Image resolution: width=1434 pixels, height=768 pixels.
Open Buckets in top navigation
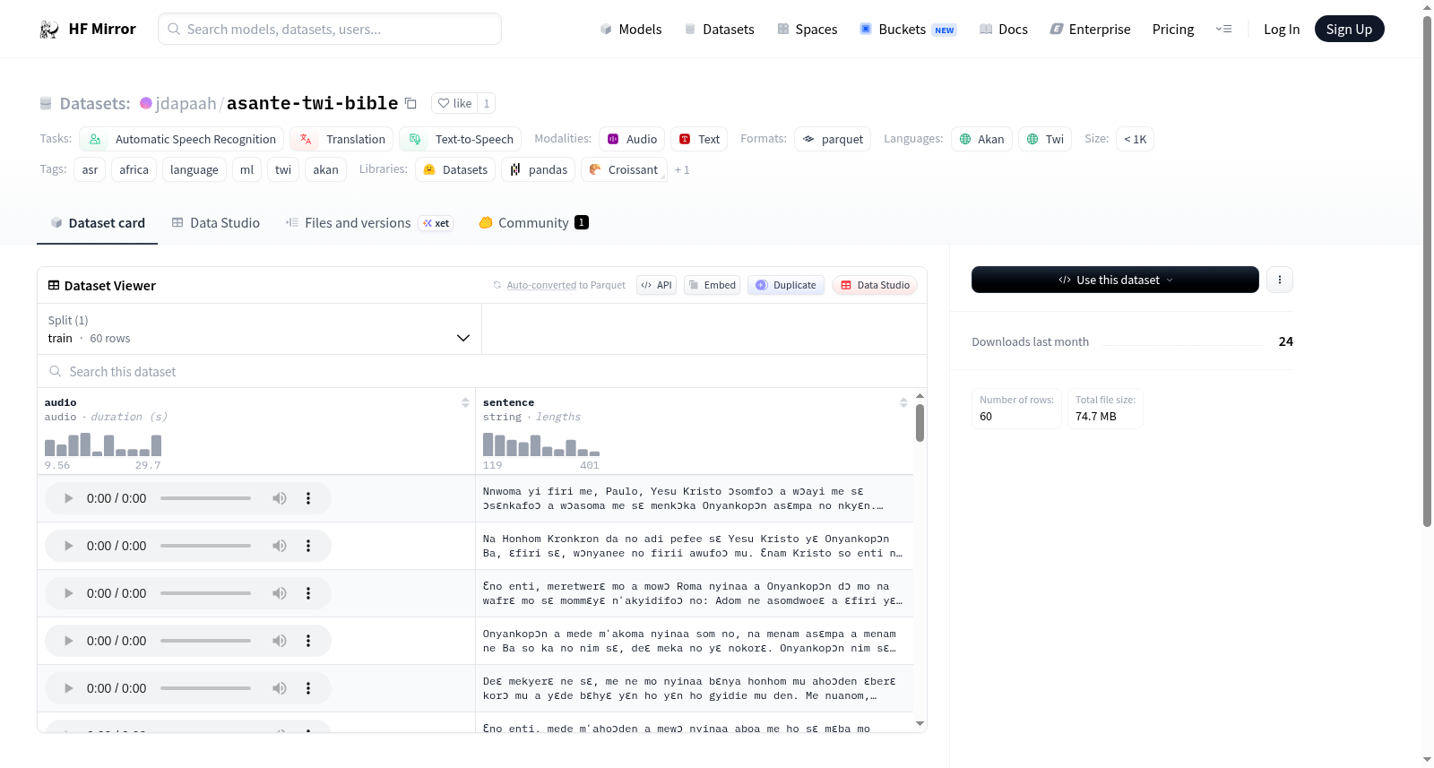(x=908, y=29)
